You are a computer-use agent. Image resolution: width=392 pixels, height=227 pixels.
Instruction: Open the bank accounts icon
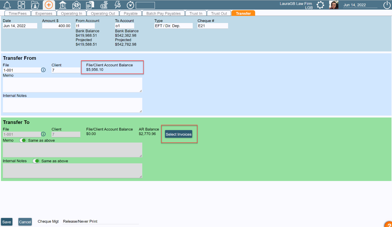(x=63, y=5)
